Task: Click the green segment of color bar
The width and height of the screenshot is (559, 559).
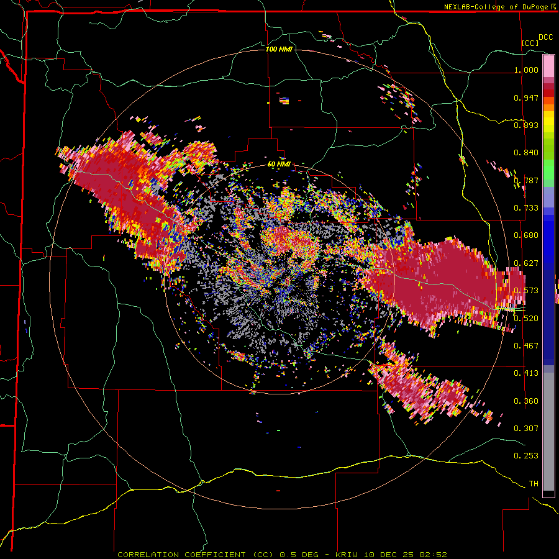Action: click(548, 170)
